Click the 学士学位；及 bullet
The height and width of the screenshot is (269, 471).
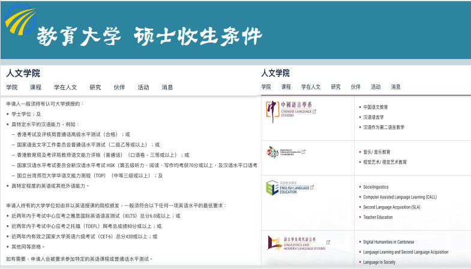tap(26, 114)
